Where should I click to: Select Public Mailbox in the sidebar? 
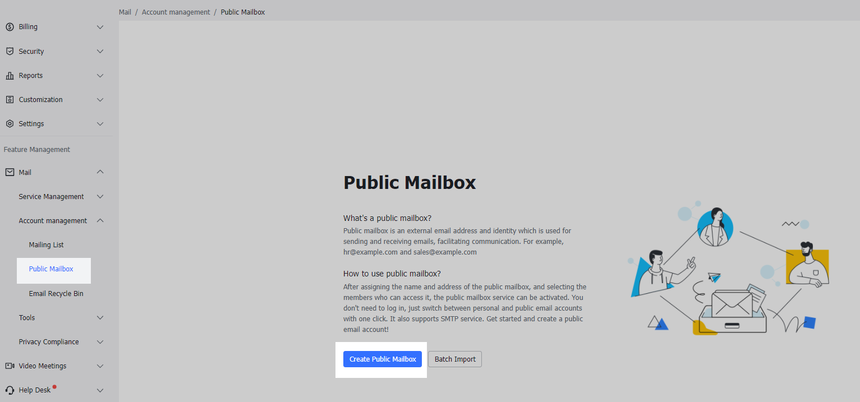(x=50, y=269)
